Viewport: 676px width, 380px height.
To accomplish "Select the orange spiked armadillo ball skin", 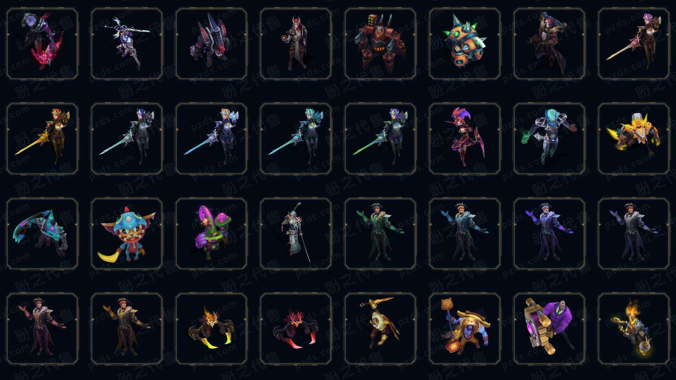I will point(465,44).
